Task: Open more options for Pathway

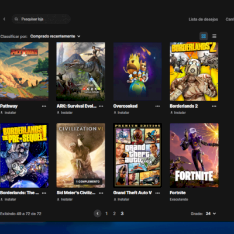Action: 44,106
